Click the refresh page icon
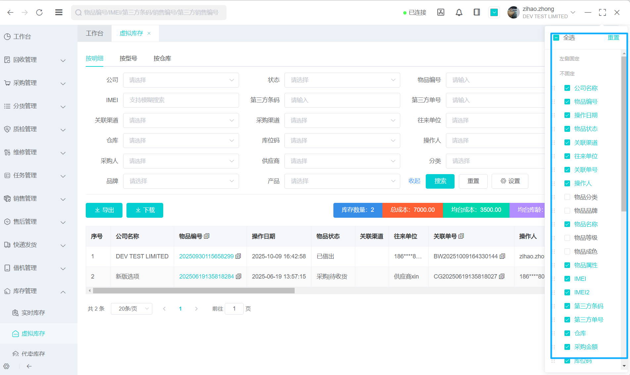 point(39,13)
